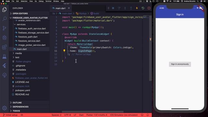This screenshot has width=208, height=117.
Task: Open the Explorer view in activity bar
Action: pyautogui.click(x=4, y=9)
